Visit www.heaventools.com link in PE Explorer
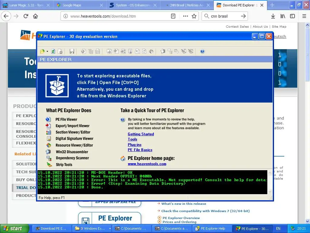The width and height of the screenshot is (310, 233). (147, 164)
